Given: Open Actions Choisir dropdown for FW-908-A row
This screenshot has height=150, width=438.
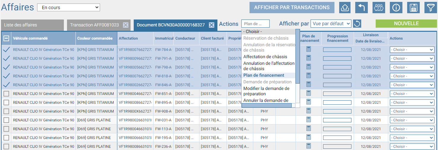Looking at the screenshot, I should [412, 111].
